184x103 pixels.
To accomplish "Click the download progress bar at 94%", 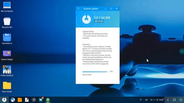I will click(95, 72).
